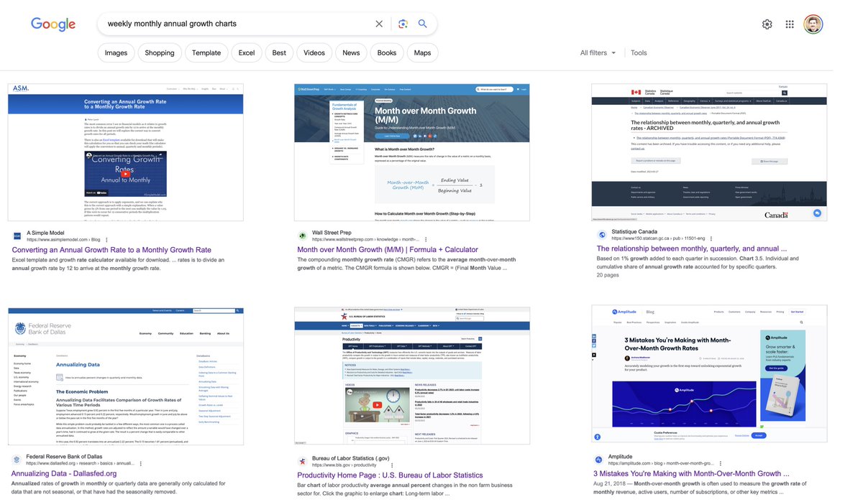Clear the search box text

[379, 24]
